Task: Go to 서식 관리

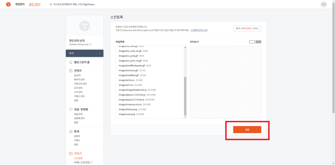Action: 78,92
